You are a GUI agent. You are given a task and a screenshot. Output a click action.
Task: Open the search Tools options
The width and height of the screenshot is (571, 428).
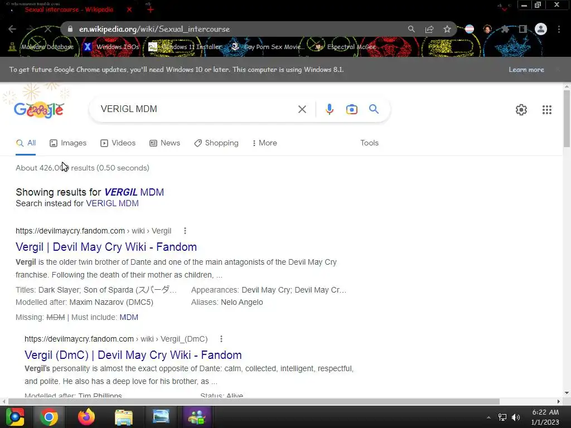point(369,143)
